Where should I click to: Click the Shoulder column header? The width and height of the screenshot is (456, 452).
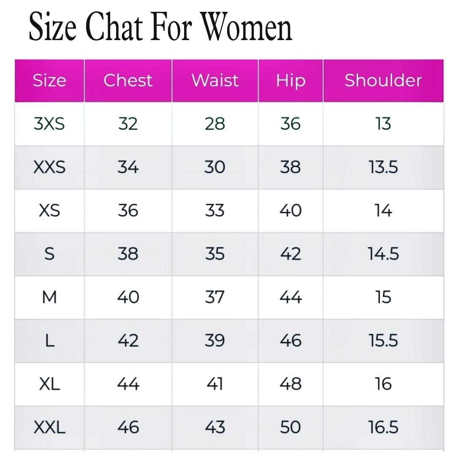(x=383, y=81)
